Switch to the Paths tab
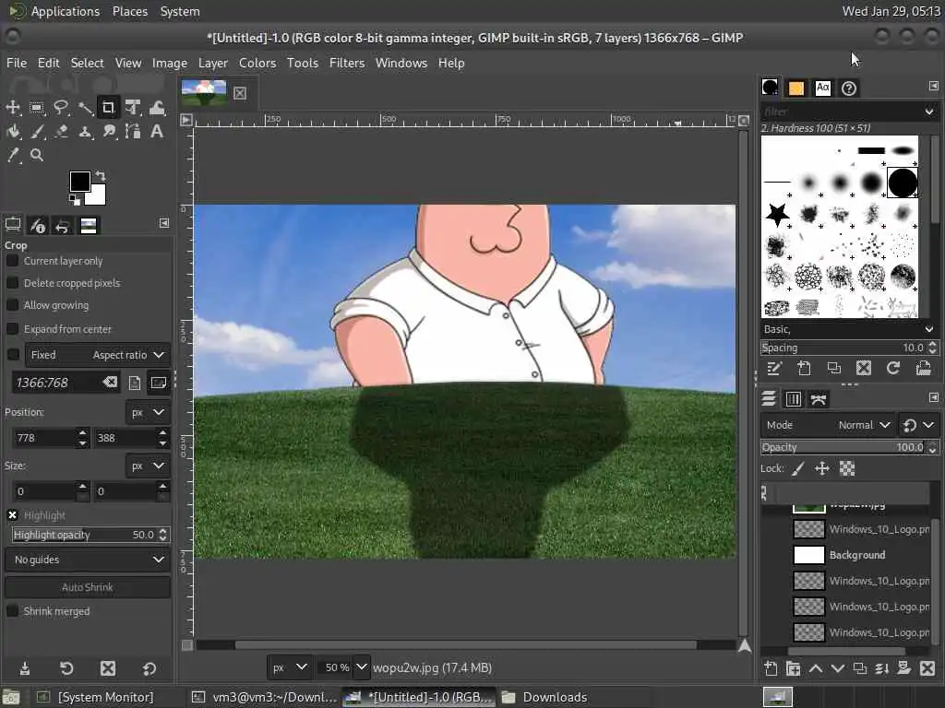The image size is (945, 708). coord(818,399)
